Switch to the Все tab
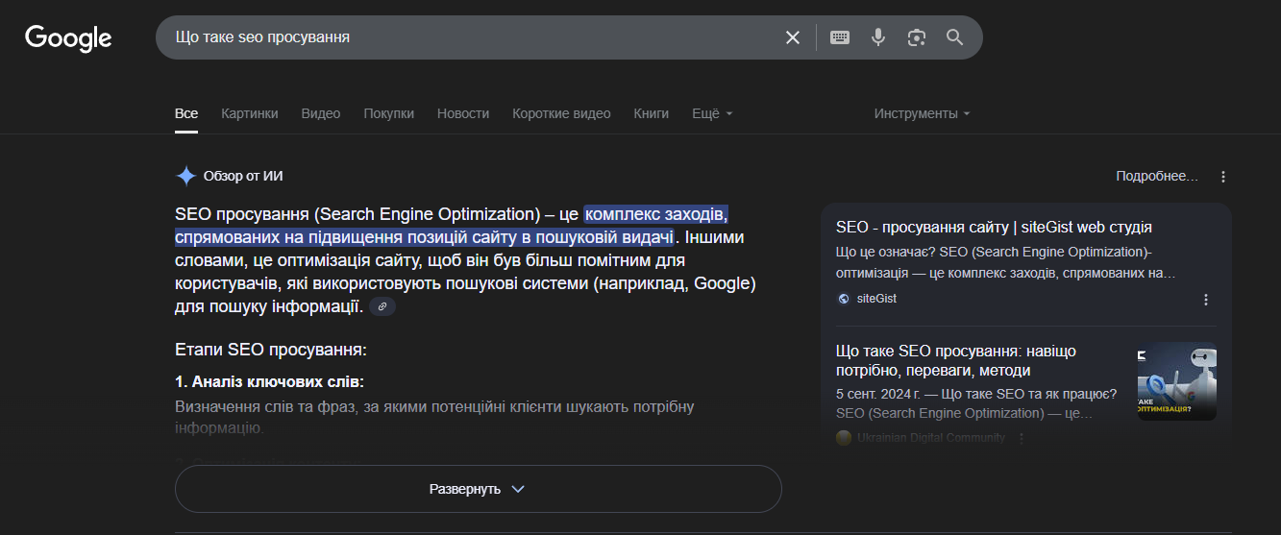Image resolution: width=1281 pixels, height=535 pixels. (x=186, y=113)
